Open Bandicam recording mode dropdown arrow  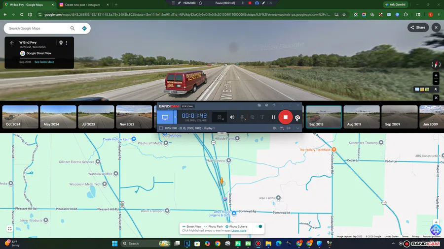coord(175,117)
